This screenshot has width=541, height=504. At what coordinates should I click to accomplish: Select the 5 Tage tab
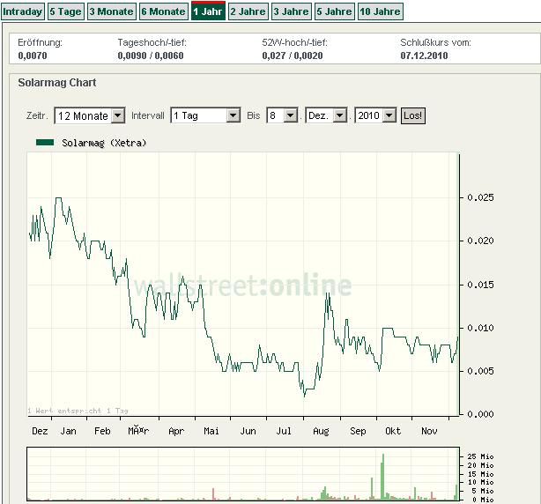tap(65, 11)
